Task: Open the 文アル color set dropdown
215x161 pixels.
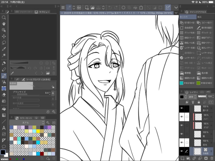Action: pyautogui.click(x=27, y=123)
